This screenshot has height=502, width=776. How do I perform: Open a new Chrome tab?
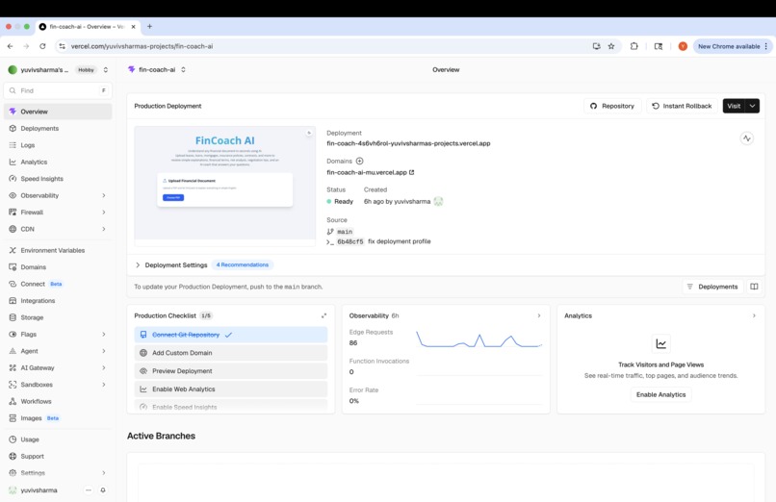(149, 27)
